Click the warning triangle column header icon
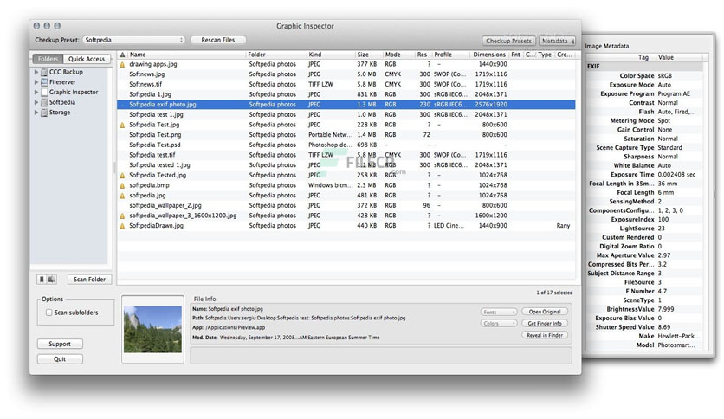The height and width of the screenshot is (419, 724). coord(122,55)
